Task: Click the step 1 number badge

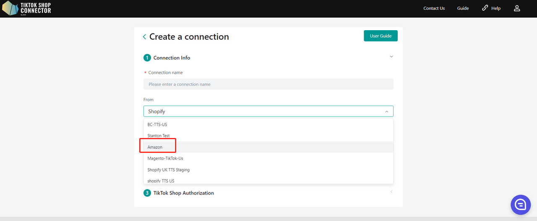Action: coord(147,58)
